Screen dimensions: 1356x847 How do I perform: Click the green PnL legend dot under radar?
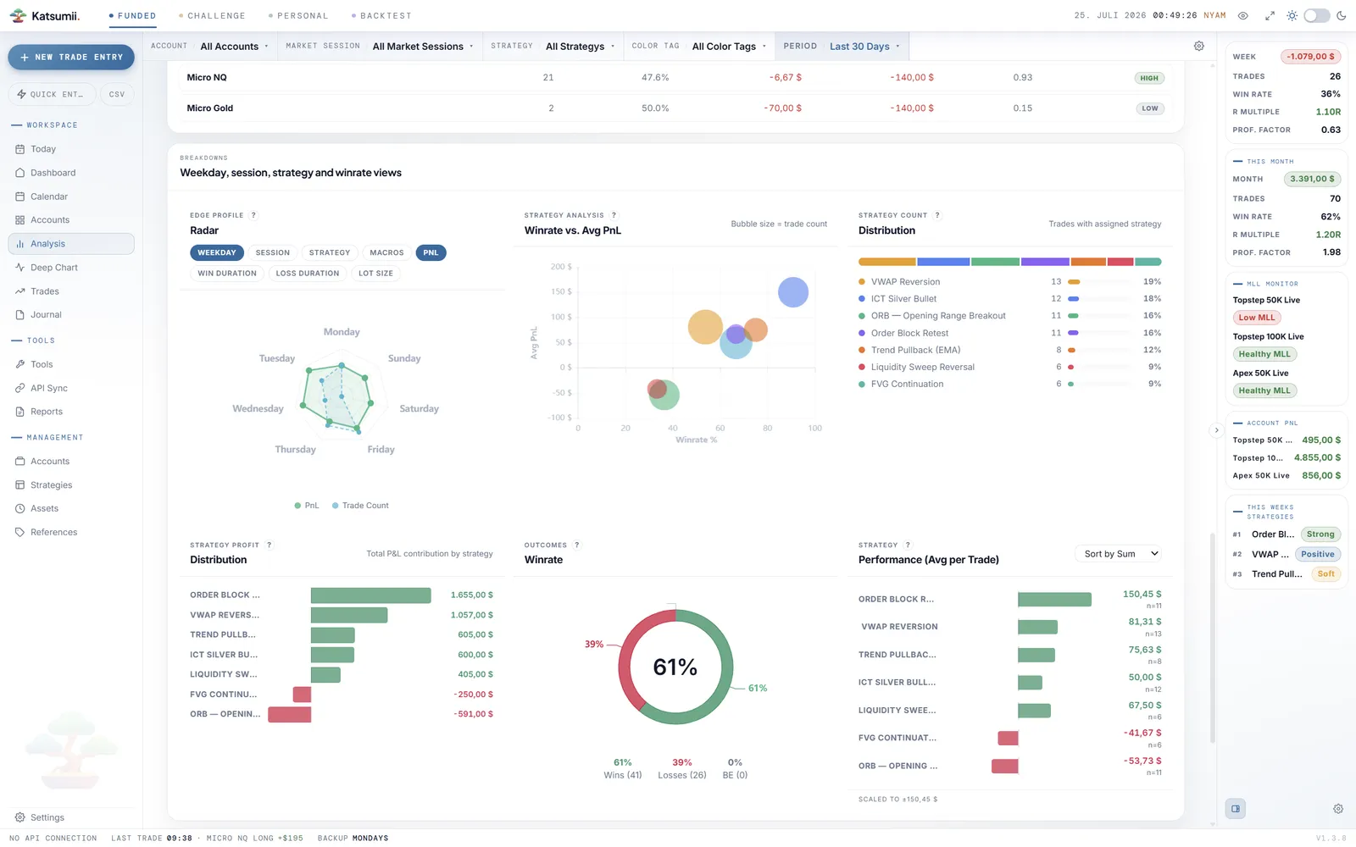click(x=297, y=506)
